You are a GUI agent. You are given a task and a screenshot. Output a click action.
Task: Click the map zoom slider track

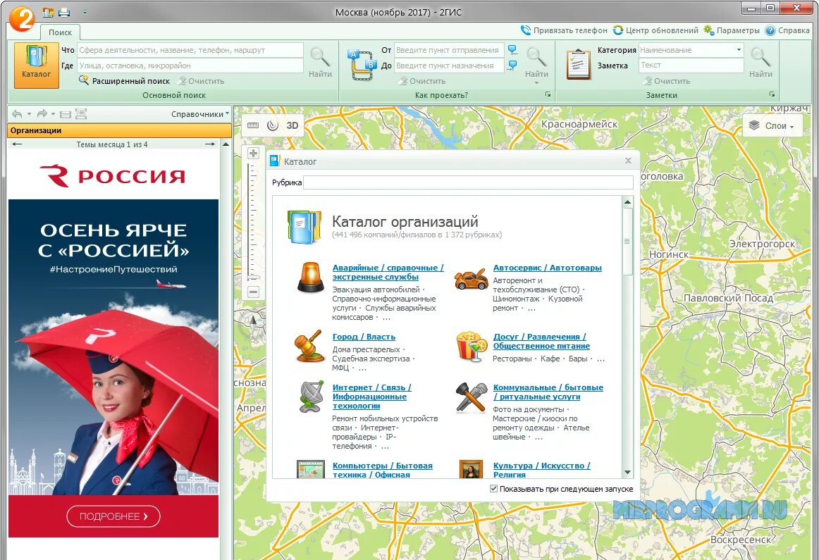[x=253, y=222]
